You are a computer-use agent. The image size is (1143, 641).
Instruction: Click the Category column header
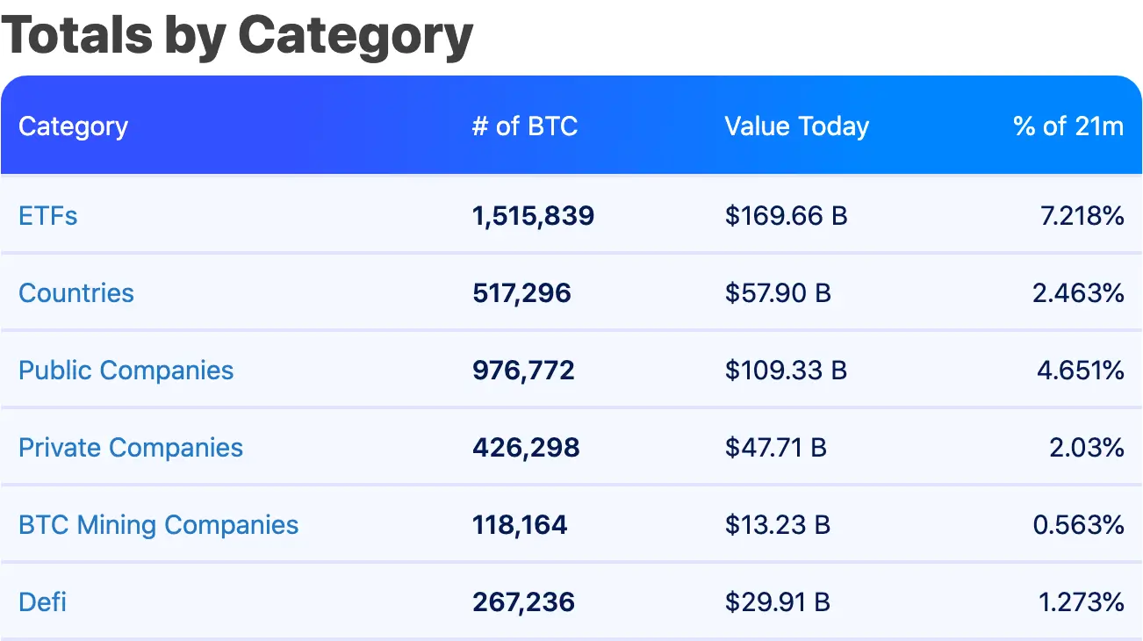pos(74,126)
